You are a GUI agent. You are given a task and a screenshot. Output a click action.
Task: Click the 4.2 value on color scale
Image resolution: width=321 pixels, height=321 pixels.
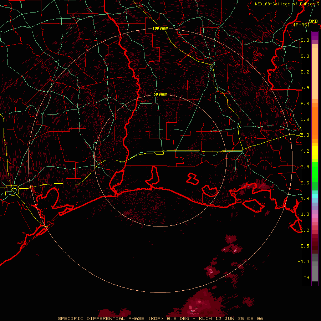coord(305,151)
